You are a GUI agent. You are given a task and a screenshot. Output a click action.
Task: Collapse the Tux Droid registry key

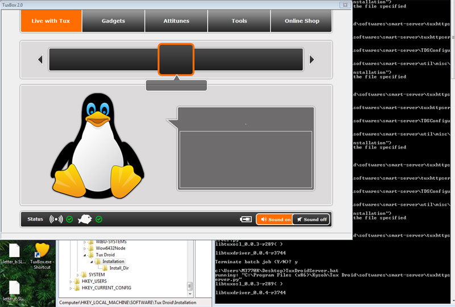tap(85, 255)
